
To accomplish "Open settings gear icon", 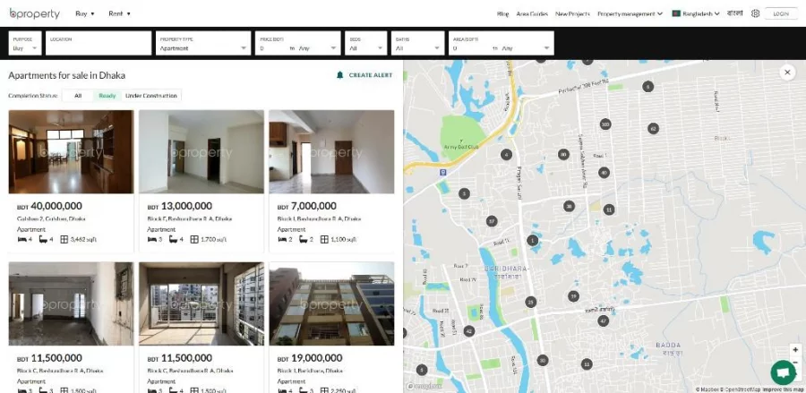I will point(755,13).
